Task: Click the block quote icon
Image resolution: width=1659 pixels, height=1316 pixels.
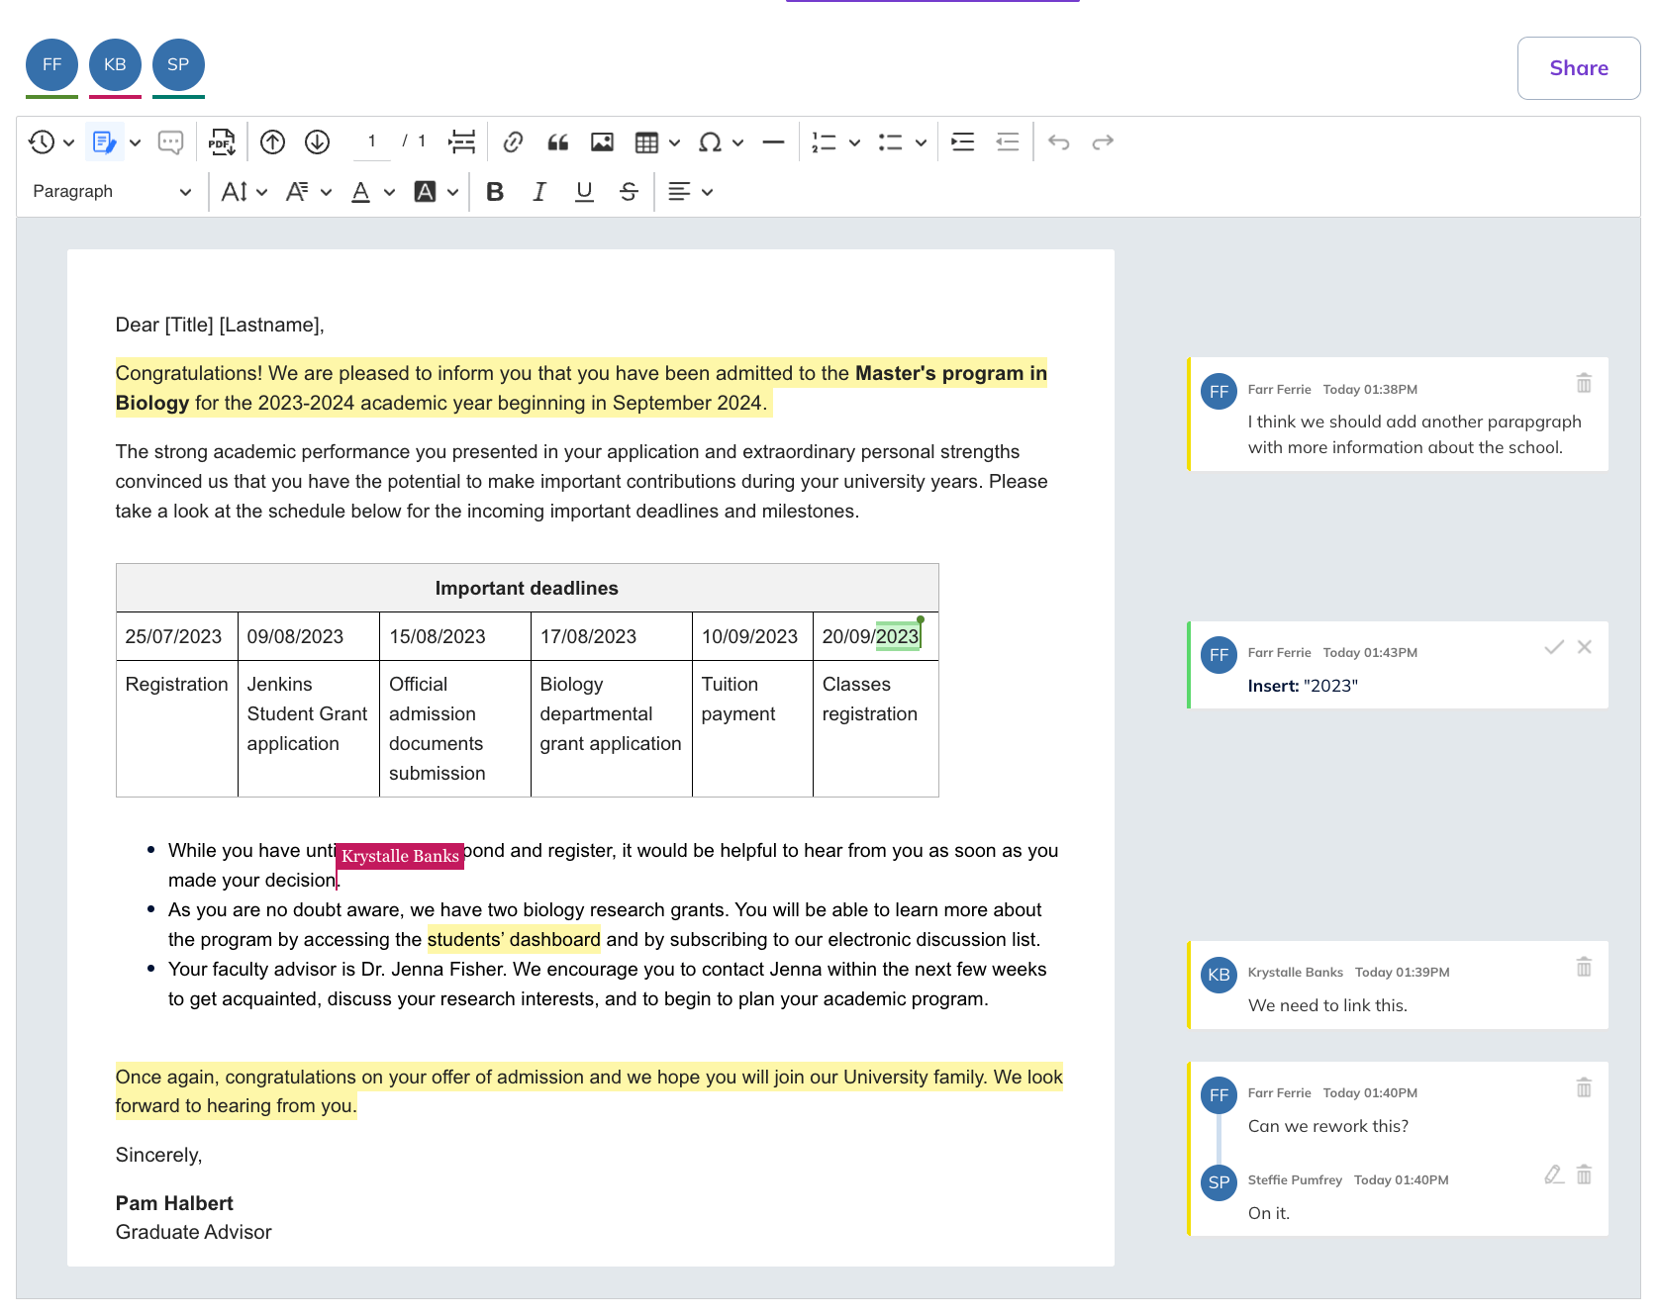Action: tap(558, 142)
